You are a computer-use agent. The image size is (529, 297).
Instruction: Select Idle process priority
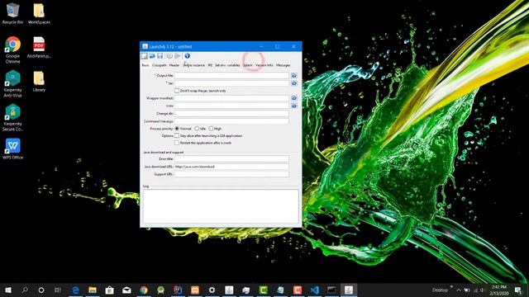pos(197,129)
